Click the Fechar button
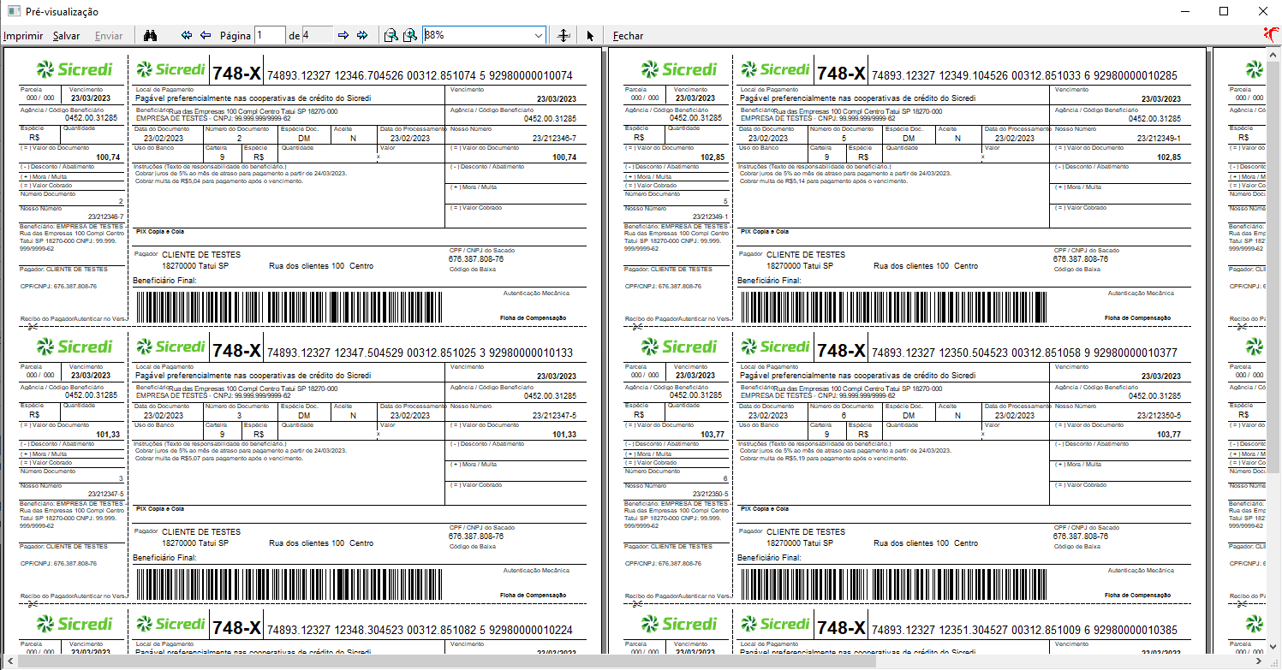Image resolution: width=1282 pixels, height=670 pixels. coord(629,36)
